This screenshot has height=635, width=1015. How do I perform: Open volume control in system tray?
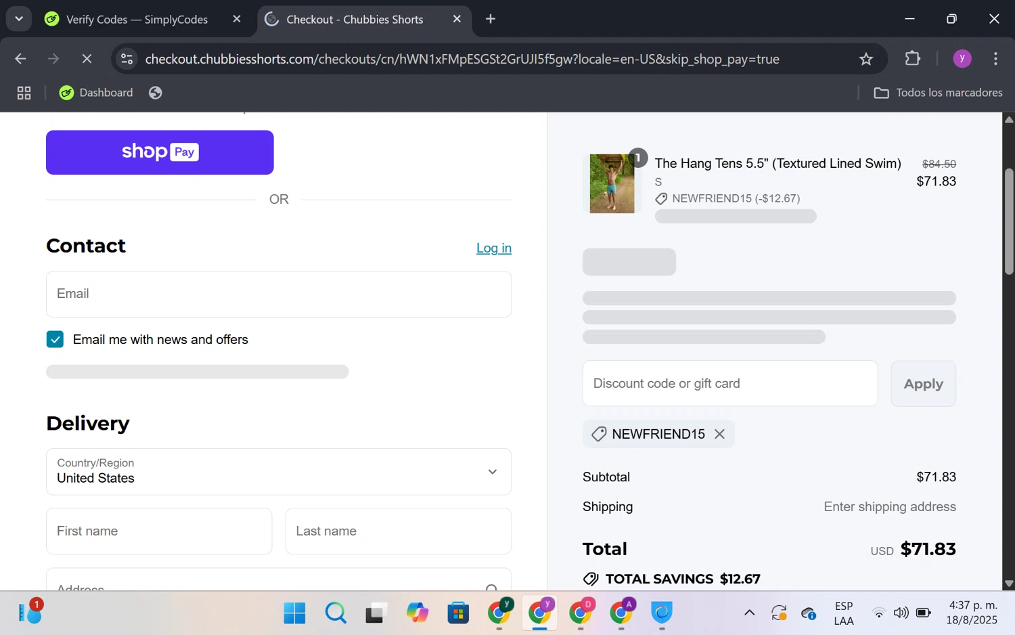[x=901, y=613]
